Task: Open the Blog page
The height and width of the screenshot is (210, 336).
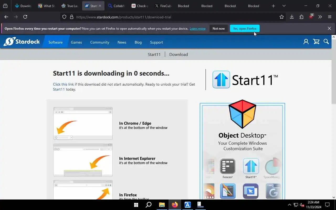Action: click(138, 42)
